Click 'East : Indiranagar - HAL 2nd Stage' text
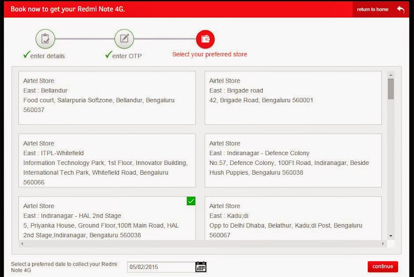The width and height of the screenshot is (414, 277). (x=72, y=216)
